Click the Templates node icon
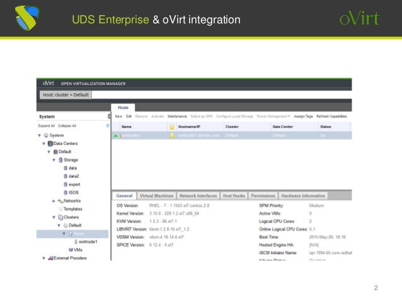 [x=60, y=209]
